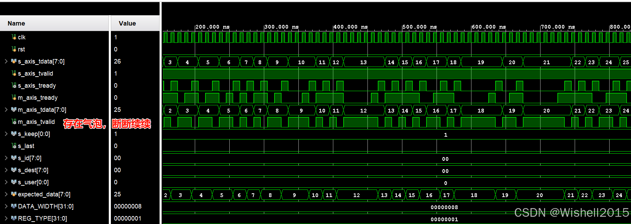Click m_axis_tdata waveform segment 18
631x224 pixels.
481,110
